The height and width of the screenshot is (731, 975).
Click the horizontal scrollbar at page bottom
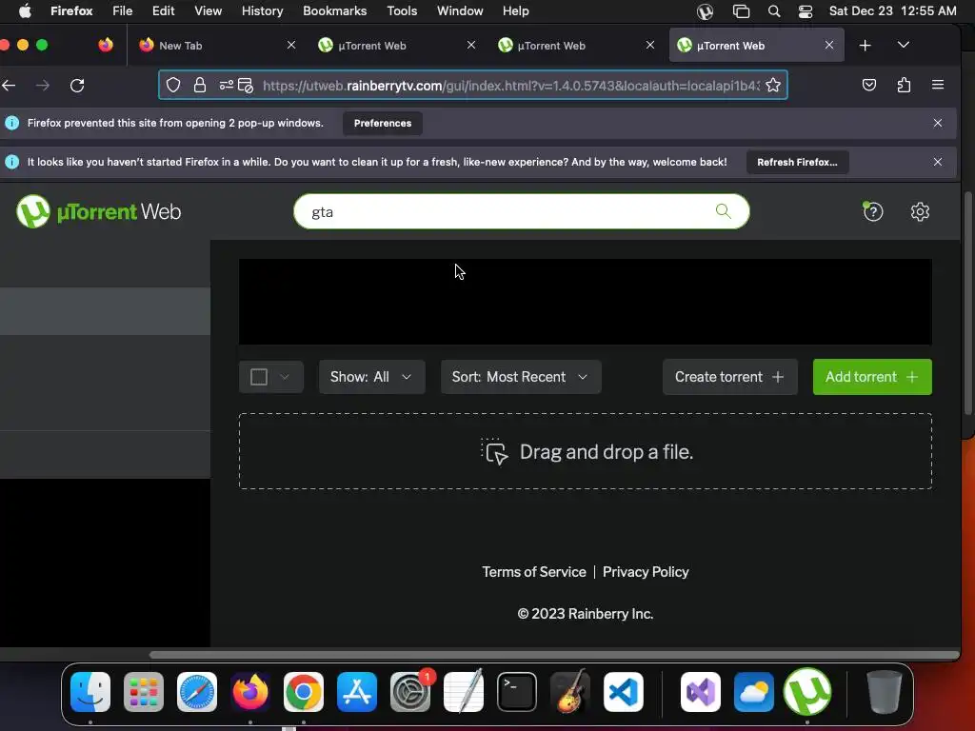(553, 655)
